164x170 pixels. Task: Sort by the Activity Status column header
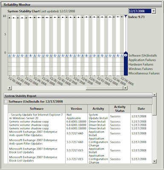tap(120, 109)
